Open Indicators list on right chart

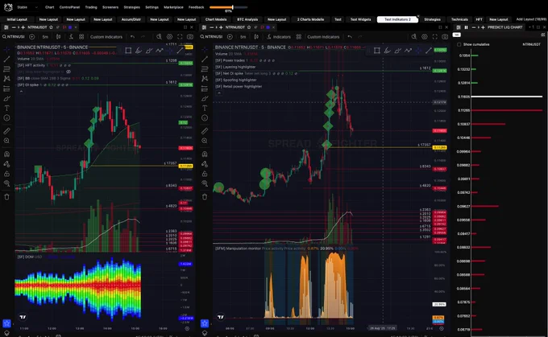(x=279, y=37)
